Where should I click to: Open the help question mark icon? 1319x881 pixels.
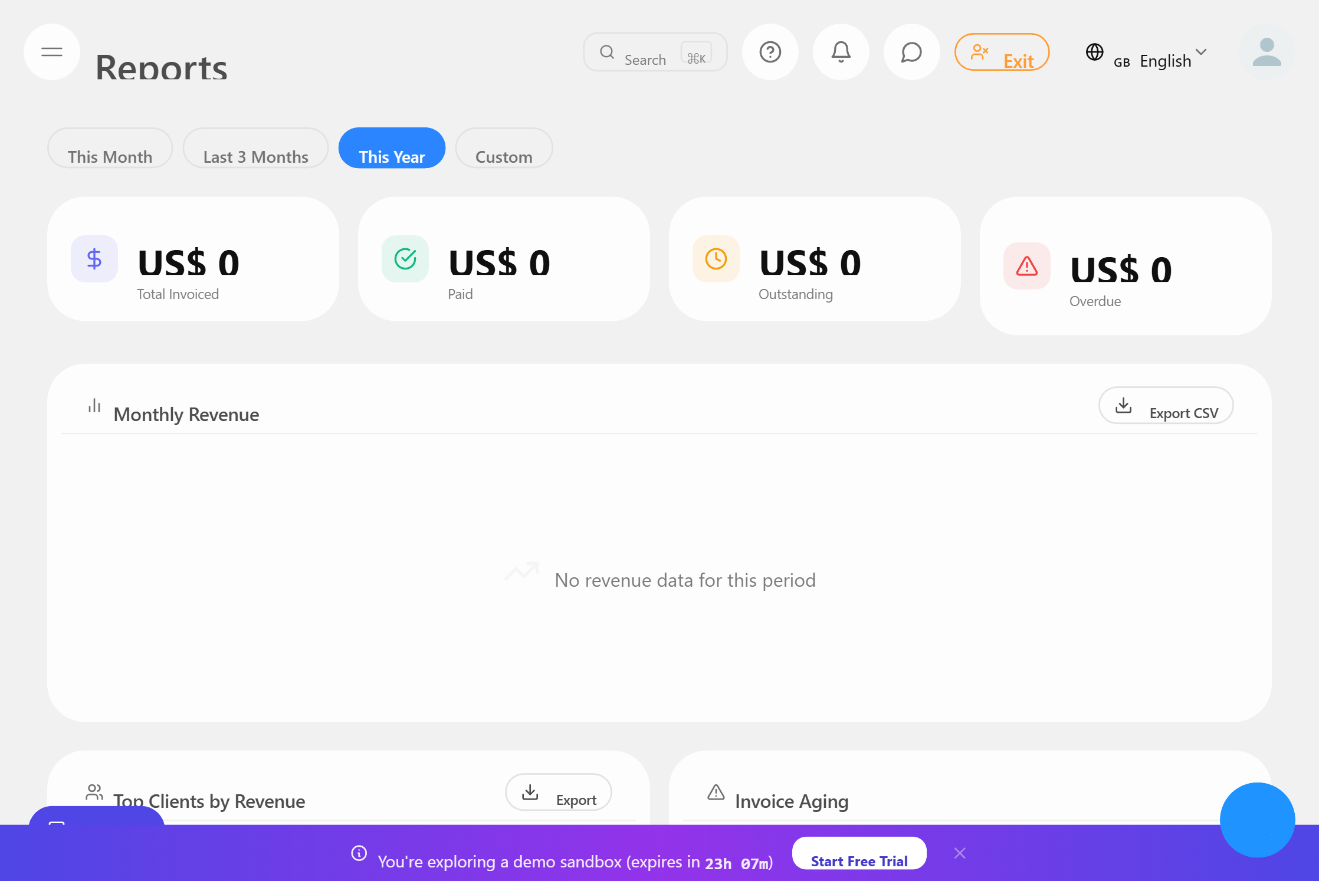770,52
